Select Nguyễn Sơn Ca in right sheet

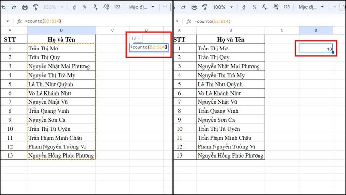(x=231, y=120)
